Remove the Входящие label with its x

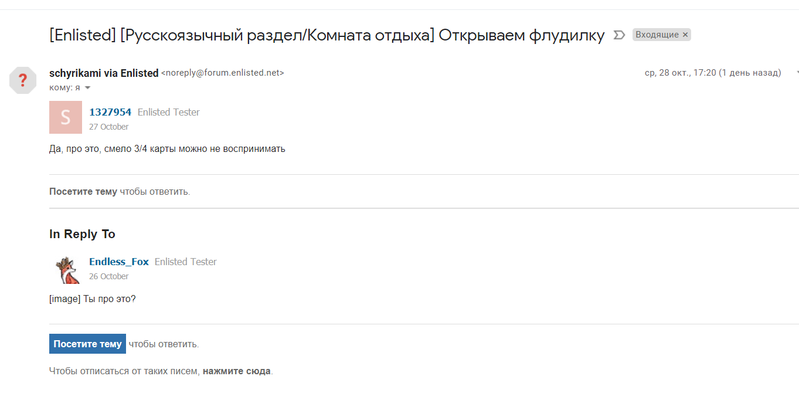(685, 35)
